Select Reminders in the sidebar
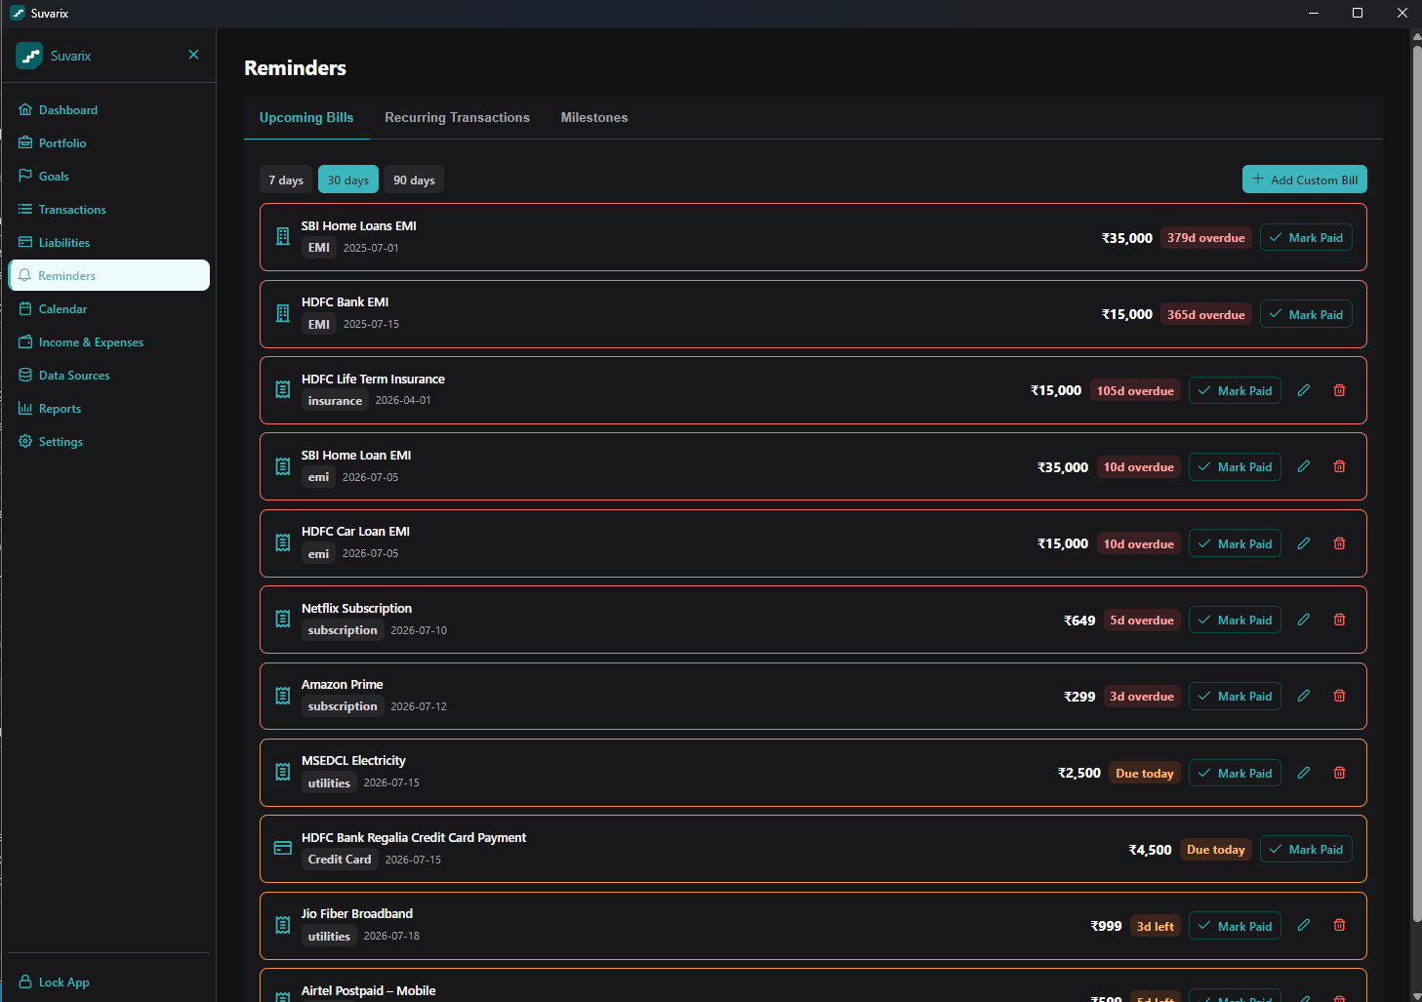Screen dimensions: 1422x1002 pos(108,275)
